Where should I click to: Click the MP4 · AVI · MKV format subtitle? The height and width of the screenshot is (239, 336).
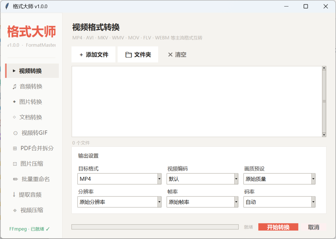coord(138,38)
